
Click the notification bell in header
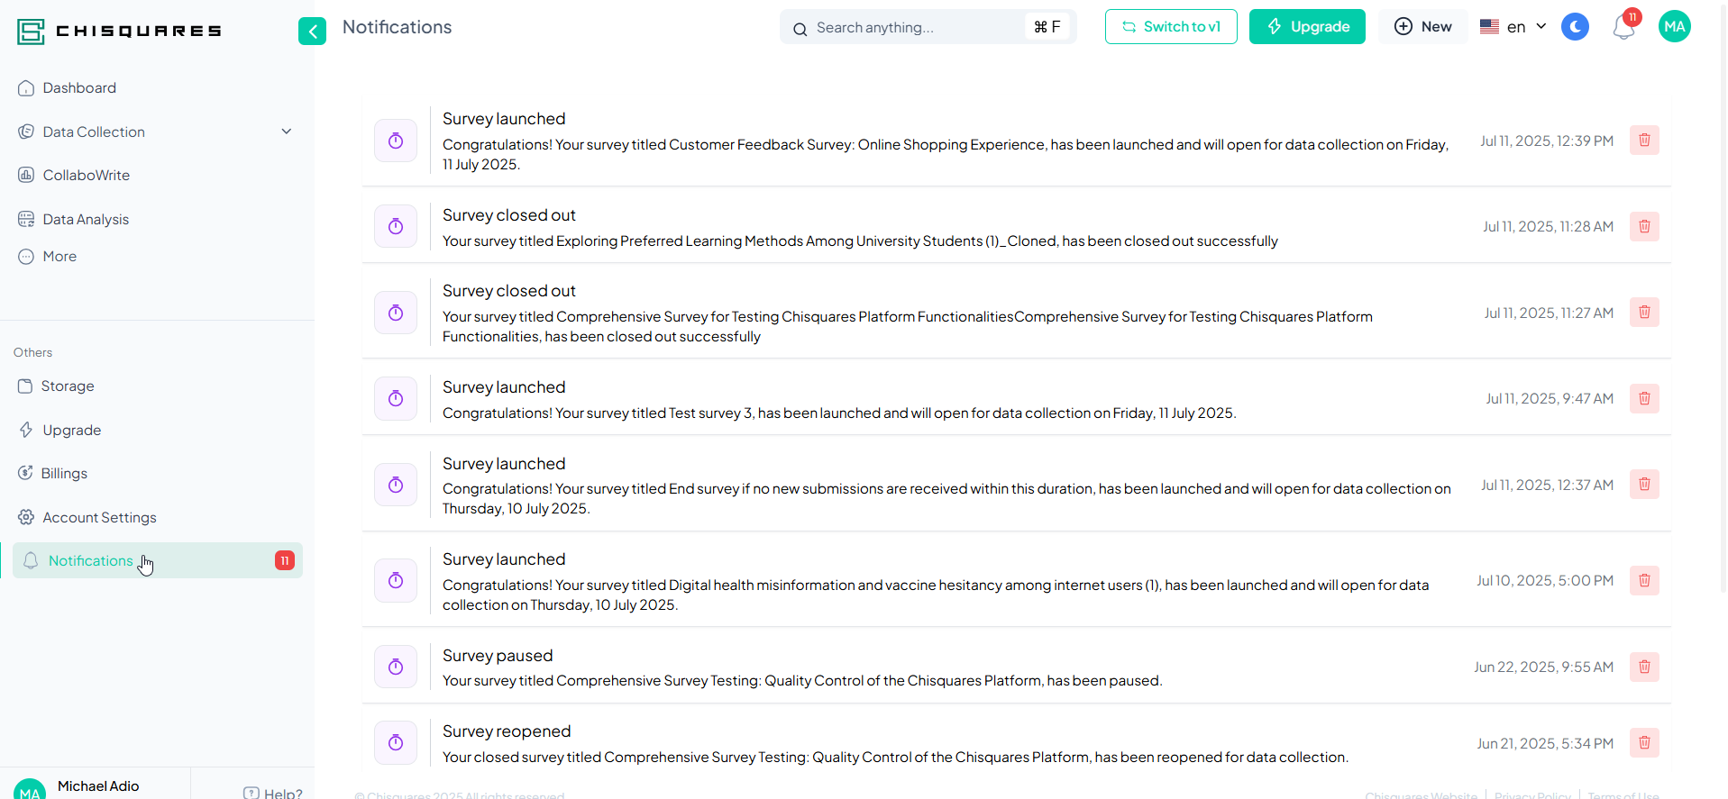[1623, 28]
